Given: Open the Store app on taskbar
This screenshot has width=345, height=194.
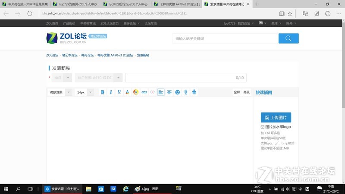Looking at the screenshot, I should [x=101, y=189].
